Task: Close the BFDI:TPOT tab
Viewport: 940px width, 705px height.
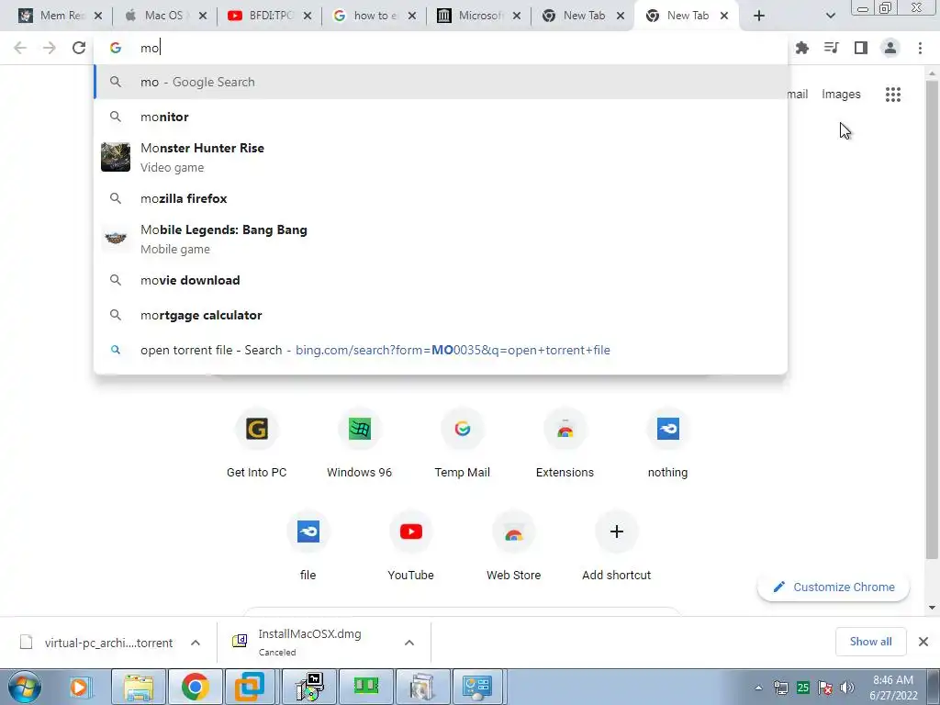Action: (x=308, y=17)
